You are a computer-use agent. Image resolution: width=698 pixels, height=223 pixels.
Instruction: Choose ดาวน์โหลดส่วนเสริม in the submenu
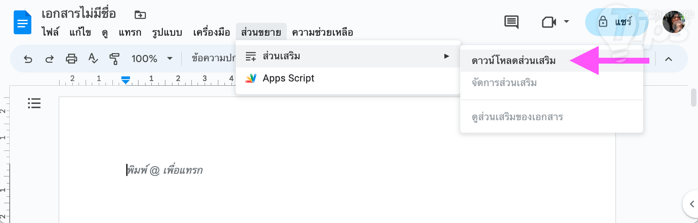(514, 61)
